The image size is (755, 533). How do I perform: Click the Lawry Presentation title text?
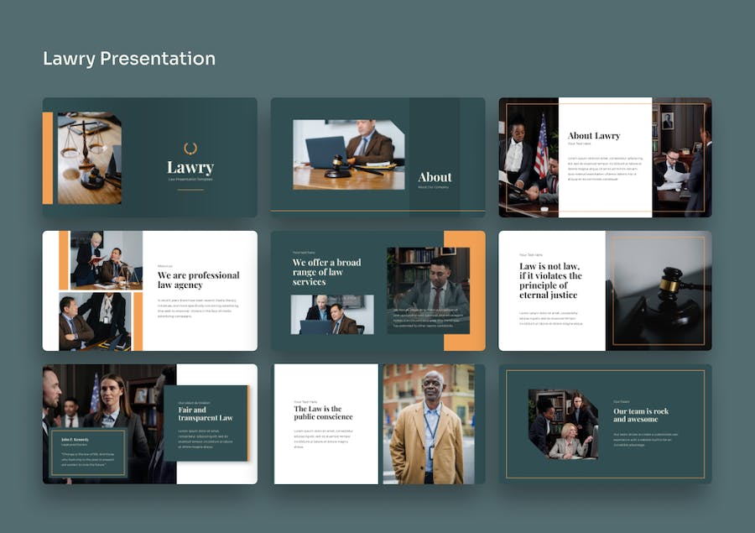(129, 59)
